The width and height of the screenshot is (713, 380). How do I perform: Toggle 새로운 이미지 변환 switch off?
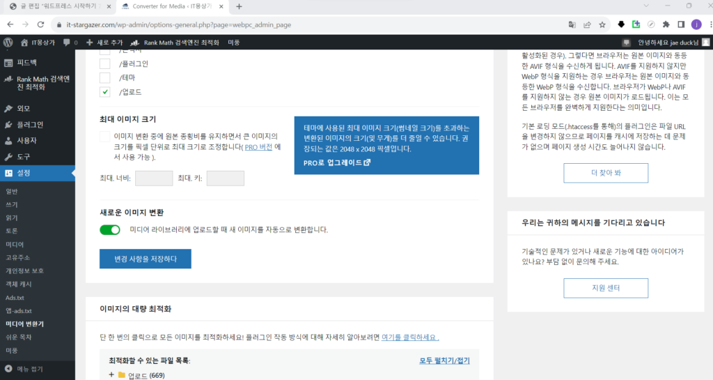pos(109,230)
